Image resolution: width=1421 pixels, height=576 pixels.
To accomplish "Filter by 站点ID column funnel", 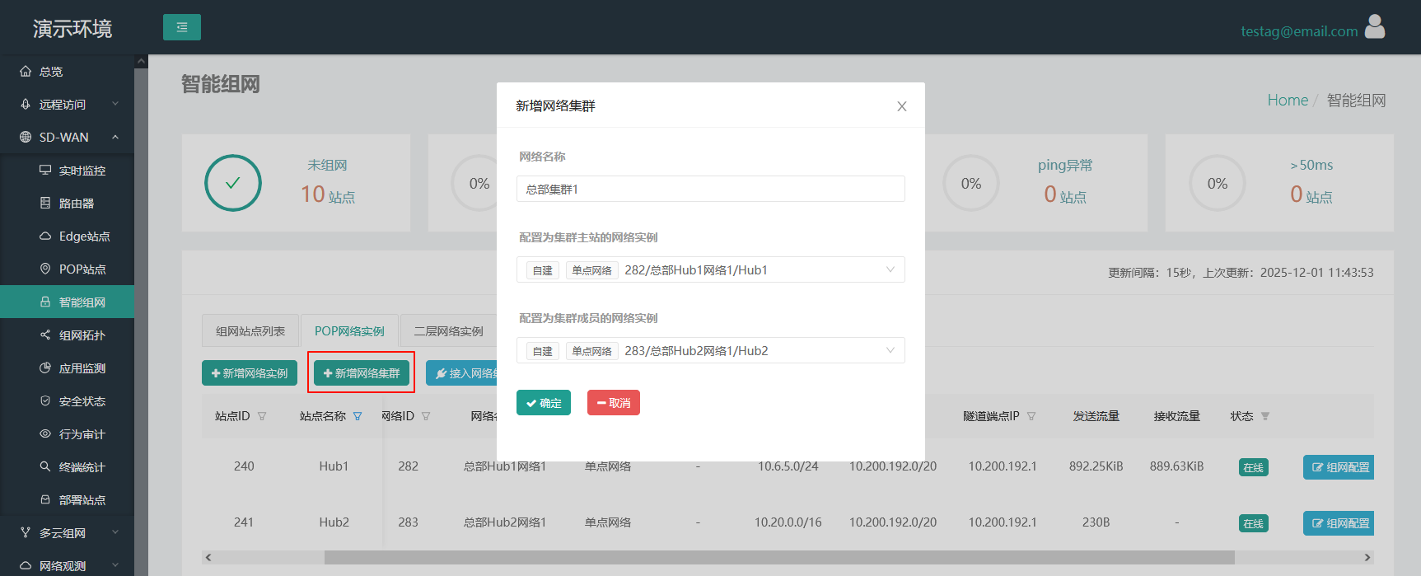I will 262,416.
